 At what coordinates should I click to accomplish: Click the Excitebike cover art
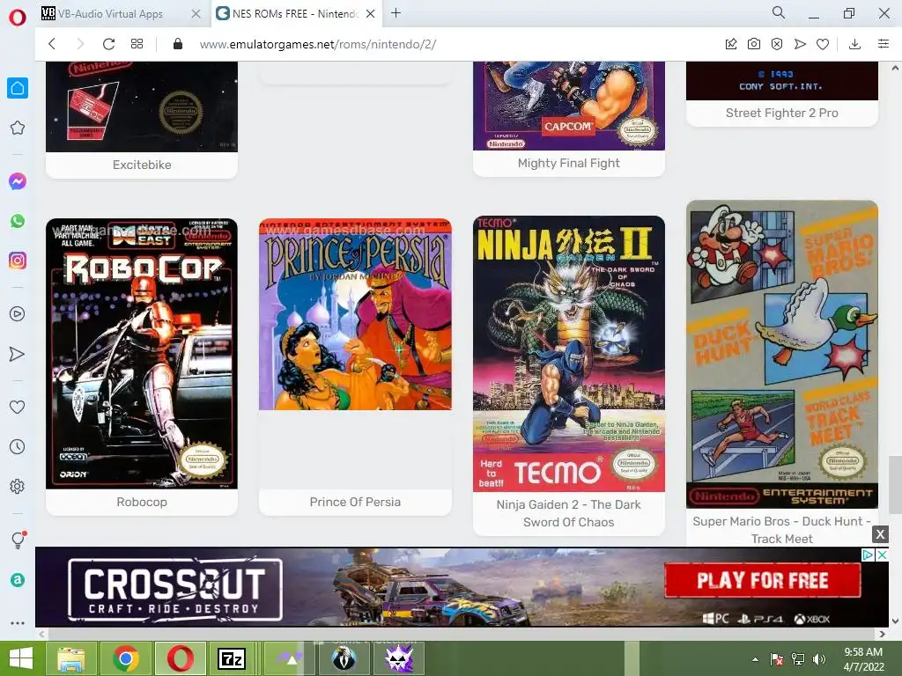pos(142,107)
